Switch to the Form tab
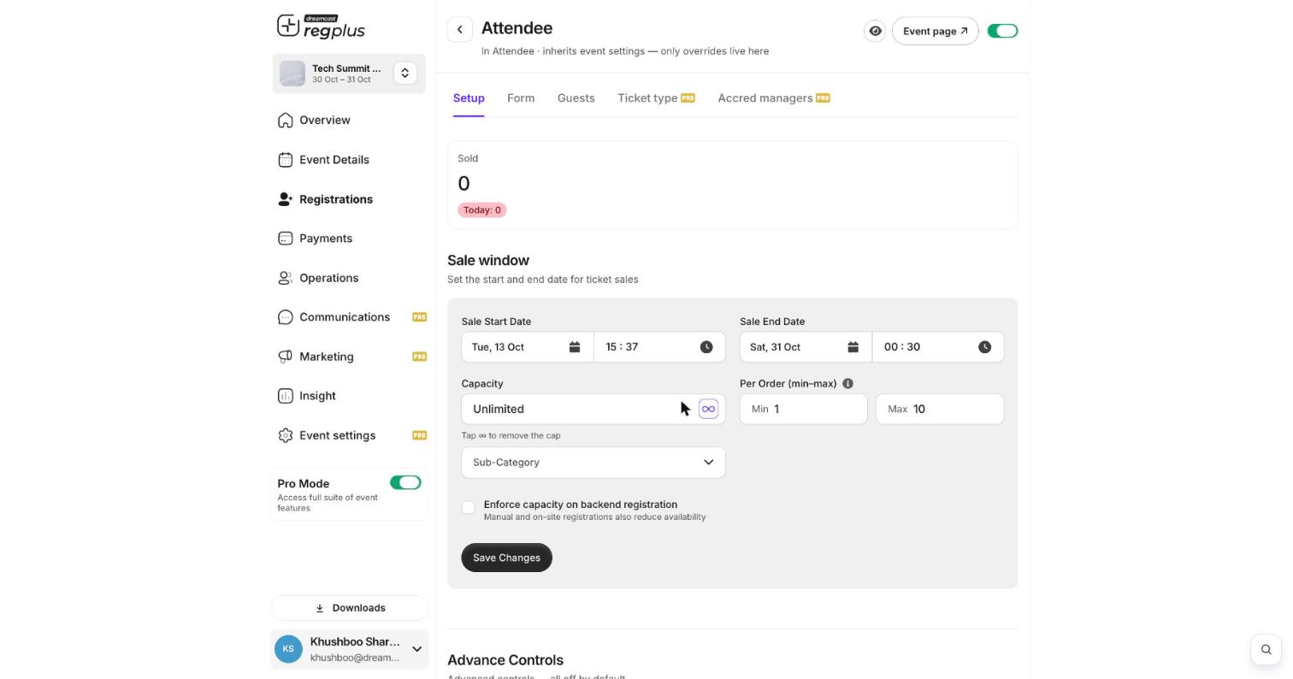This screenshot has height=679, width=1293. click(521, 98)
